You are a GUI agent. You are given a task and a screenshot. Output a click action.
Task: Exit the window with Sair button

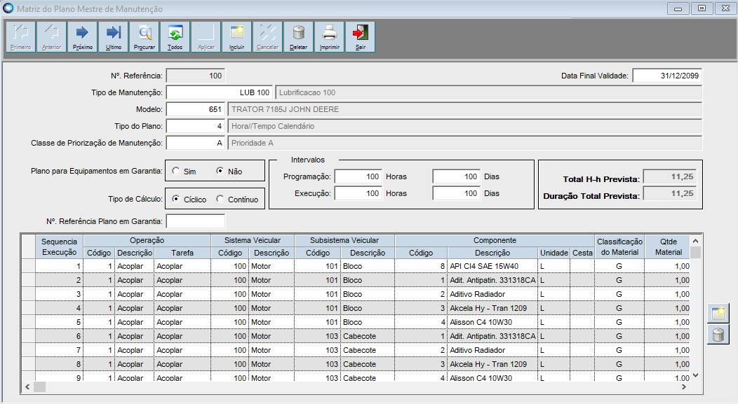pyautogui.click(x=360, y=36)
